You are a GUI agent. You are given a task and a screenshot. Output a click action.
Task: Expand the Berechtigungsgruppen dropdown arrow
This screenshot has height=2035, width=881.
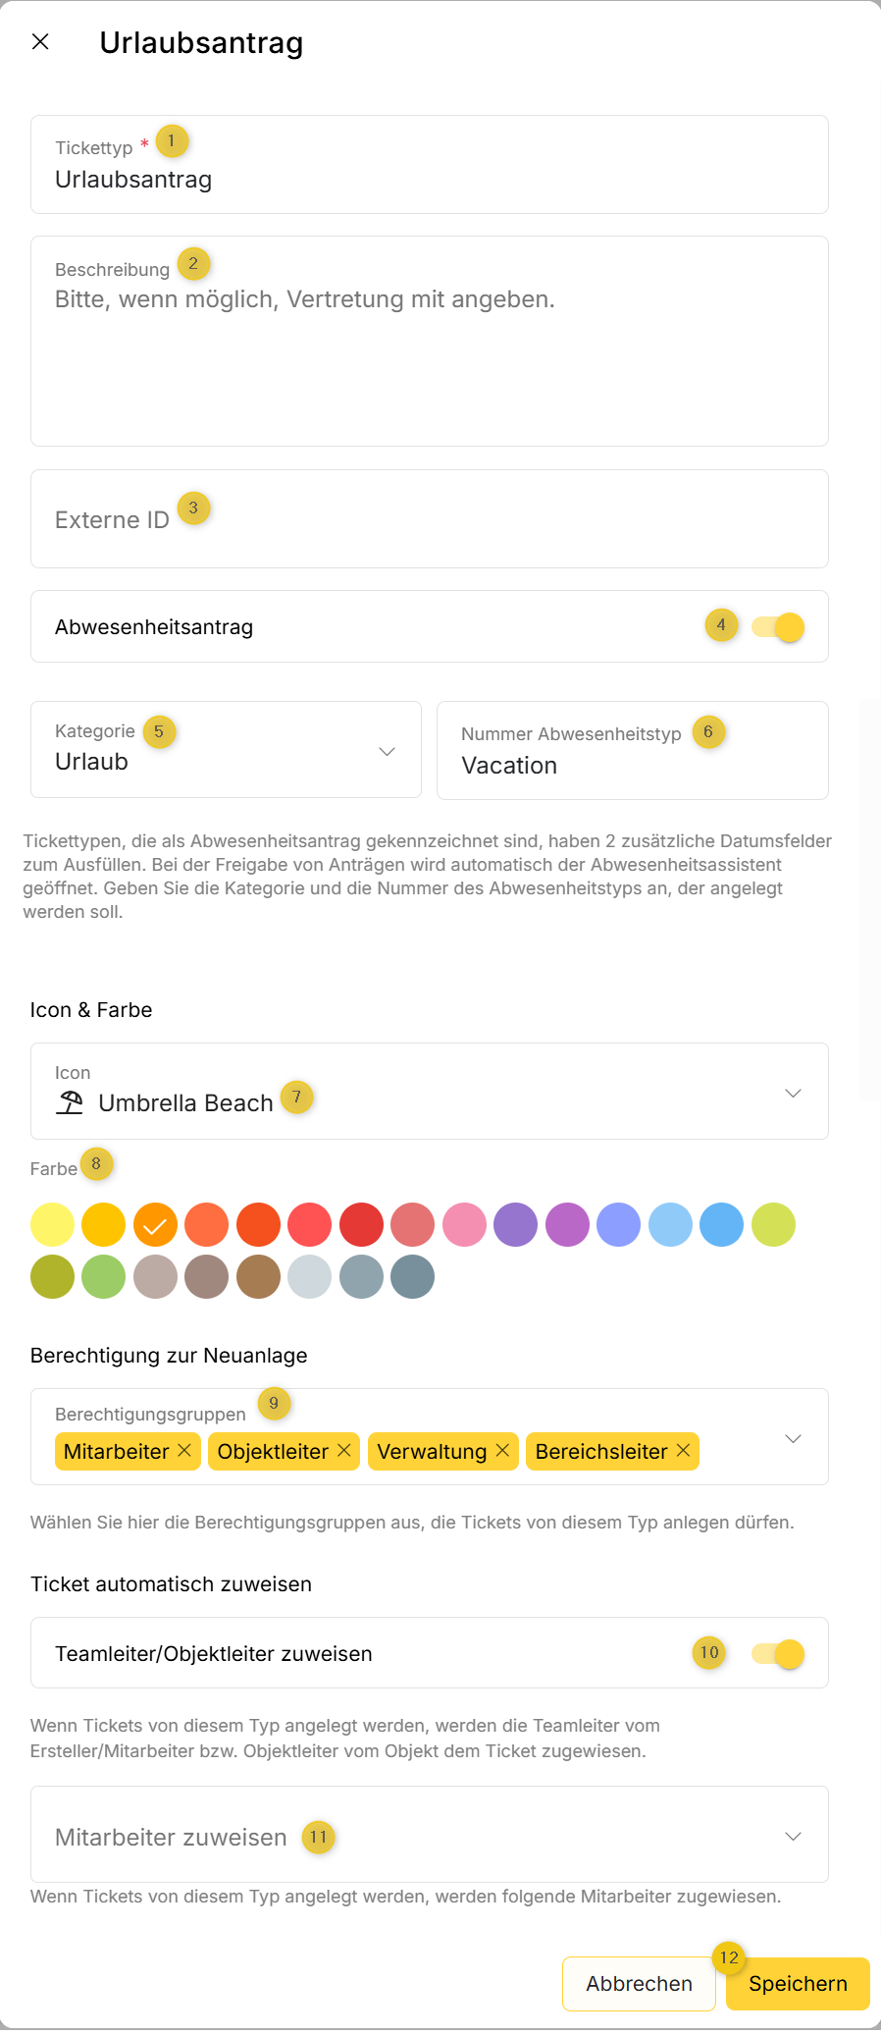(793, 1438)
